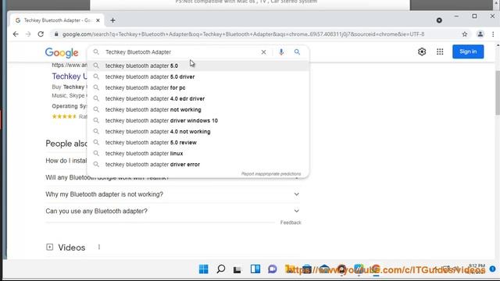Open Windows taskbar search

pyautogui.click(x=220, y=269)
